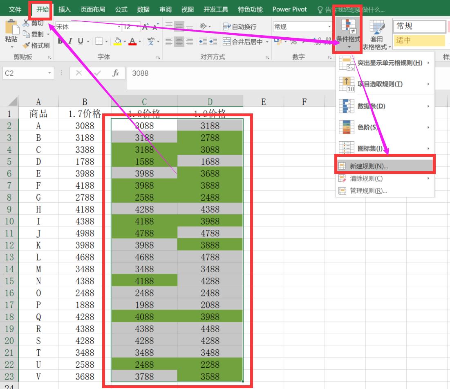Expand the number format dropdown (常规)
450x389 pixels.
coord(329,27)
